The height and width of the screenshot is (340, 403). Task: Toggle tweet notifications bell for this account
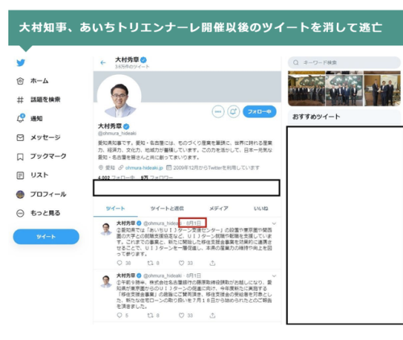click(234, 111)
